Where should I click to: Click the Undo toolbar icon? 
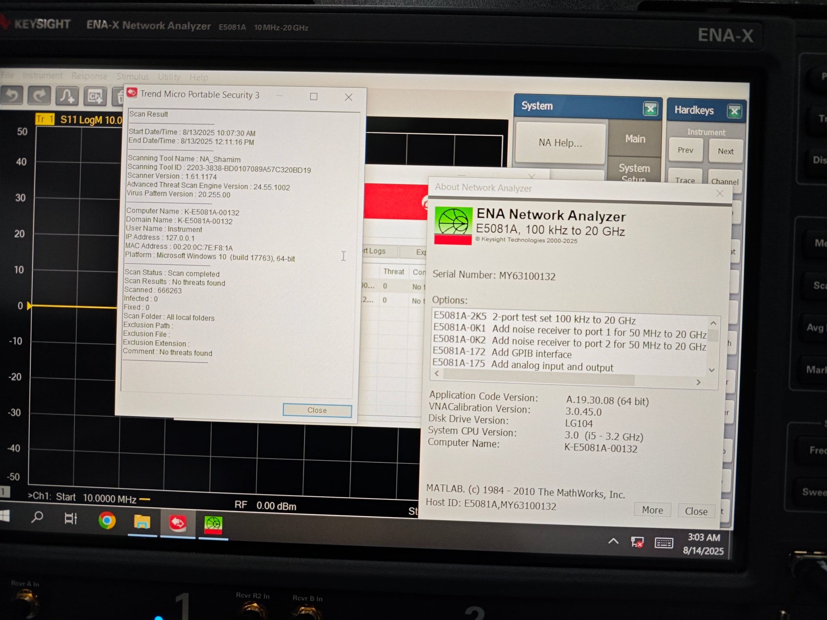[x=12, y=96]
